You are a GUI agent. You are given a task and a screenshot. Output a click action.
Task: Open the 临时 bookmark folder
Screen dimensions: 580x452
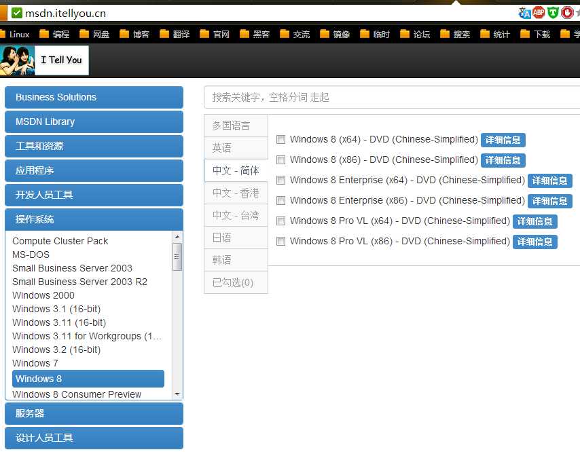point(374,35)
